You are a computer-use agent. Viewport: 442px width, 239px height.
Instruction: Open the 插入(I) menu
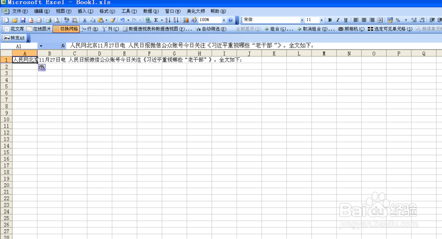tap(85, 11)
